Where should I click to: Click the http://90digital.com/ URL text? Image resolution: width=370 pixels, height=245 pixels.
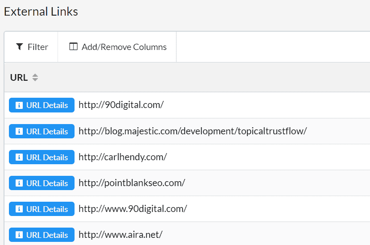point(121,105)
